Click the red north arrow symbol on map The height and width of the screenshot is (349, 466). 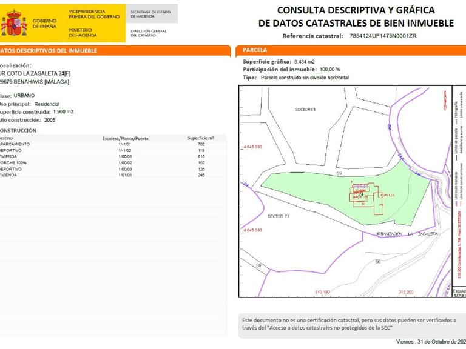(x=445, y=101)
